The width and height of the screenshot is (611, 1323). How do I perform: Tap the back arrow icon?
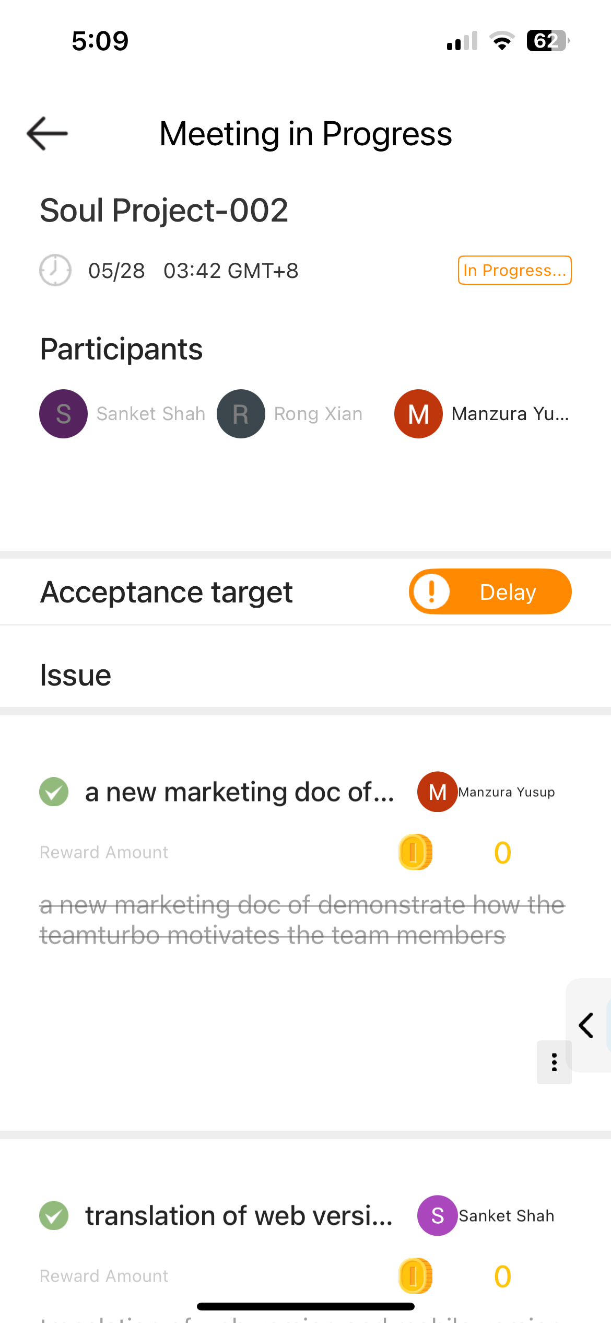47,134
